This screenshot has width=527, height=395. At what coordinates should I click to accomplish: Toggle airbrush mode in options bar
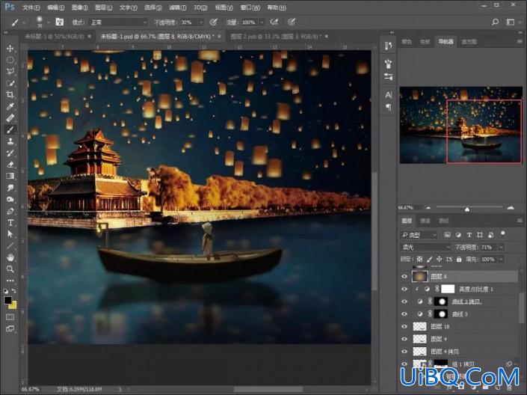(274, 22)
